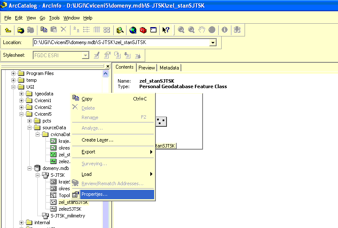The height and width of the screenshot is (228, 338).
Task: Choose Create Layer... in context menu
Action: pyautogui.click(x=113, y=140)
